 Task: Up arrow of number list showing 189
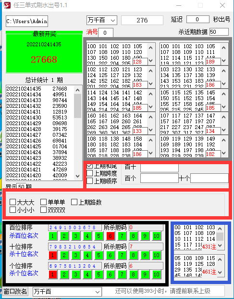[224, 48]
